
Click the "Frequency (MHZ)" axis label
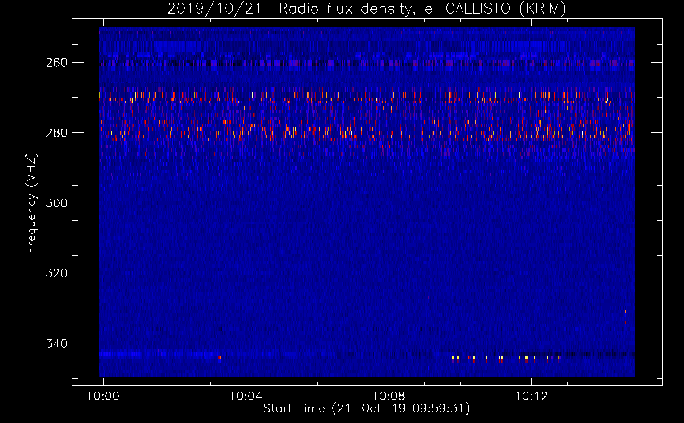(32, 203)
